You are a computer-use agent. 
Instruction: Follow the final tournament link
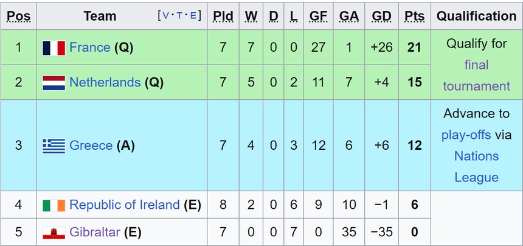tap(476, 76)
